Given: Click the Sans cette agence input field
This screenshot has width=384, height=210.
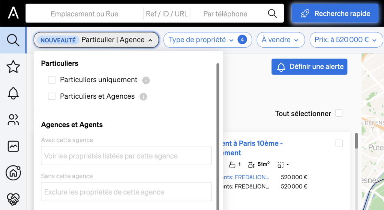Looking at the screenshot, I should 126,192.
